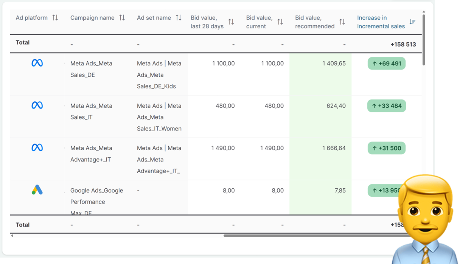Click the left arrow of horizontal scrollbar

click(12, 236)
